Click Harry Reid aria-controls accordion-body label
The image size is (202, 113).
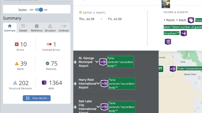click(122, 84)
